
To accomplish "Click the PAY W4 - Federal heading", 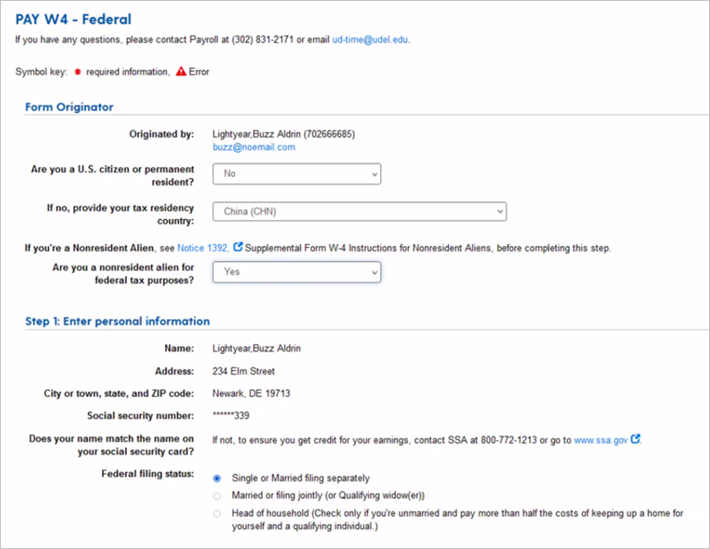I will [73, 20].
